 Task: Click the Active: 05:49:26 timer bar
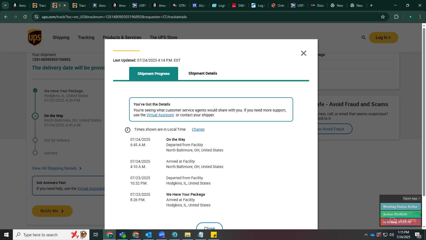click(x=400, y=214)
